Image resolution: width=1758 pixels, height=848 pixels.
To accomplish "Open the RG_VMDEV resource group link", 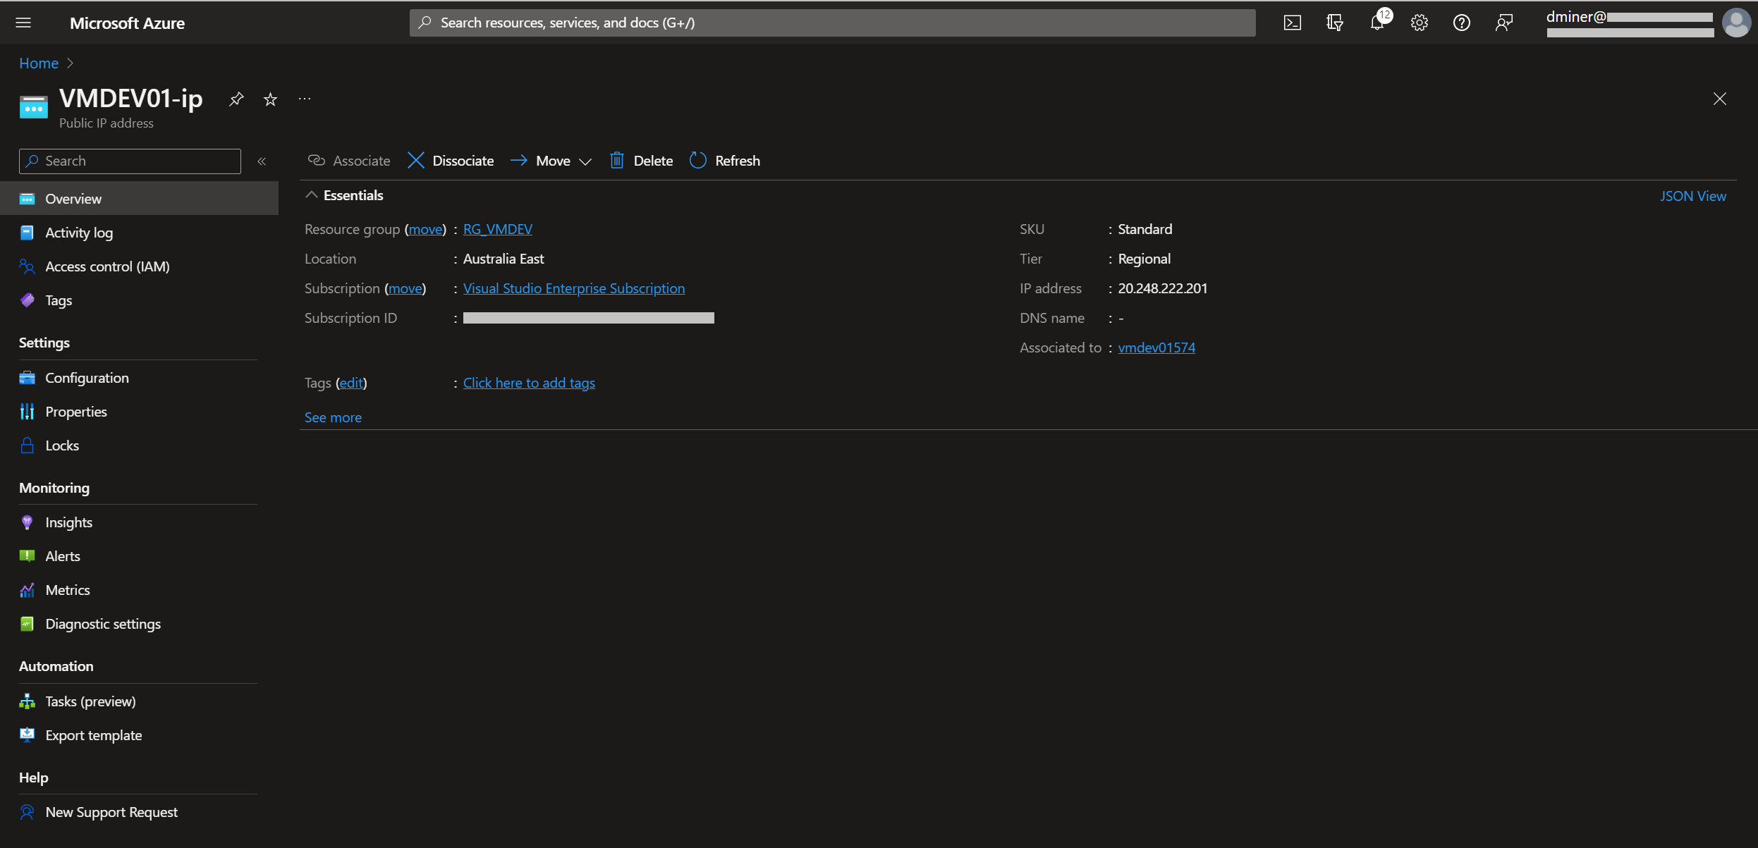I will tap(498, 229).
